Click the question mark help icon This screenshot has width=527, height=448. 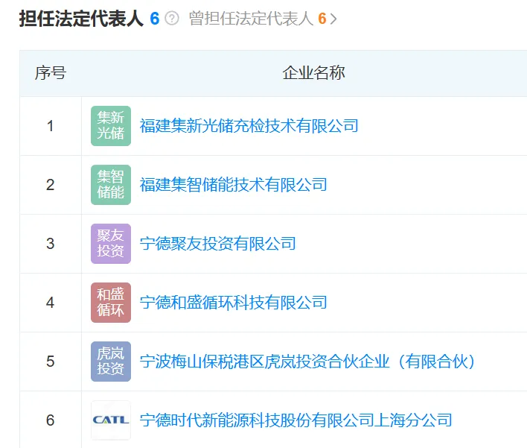click(172, 19)
